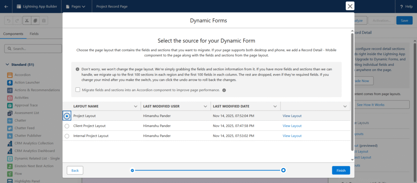This screenshot has height=183, width=417.
Task: Switch to the Fields tab
Action: pos(34,34)
